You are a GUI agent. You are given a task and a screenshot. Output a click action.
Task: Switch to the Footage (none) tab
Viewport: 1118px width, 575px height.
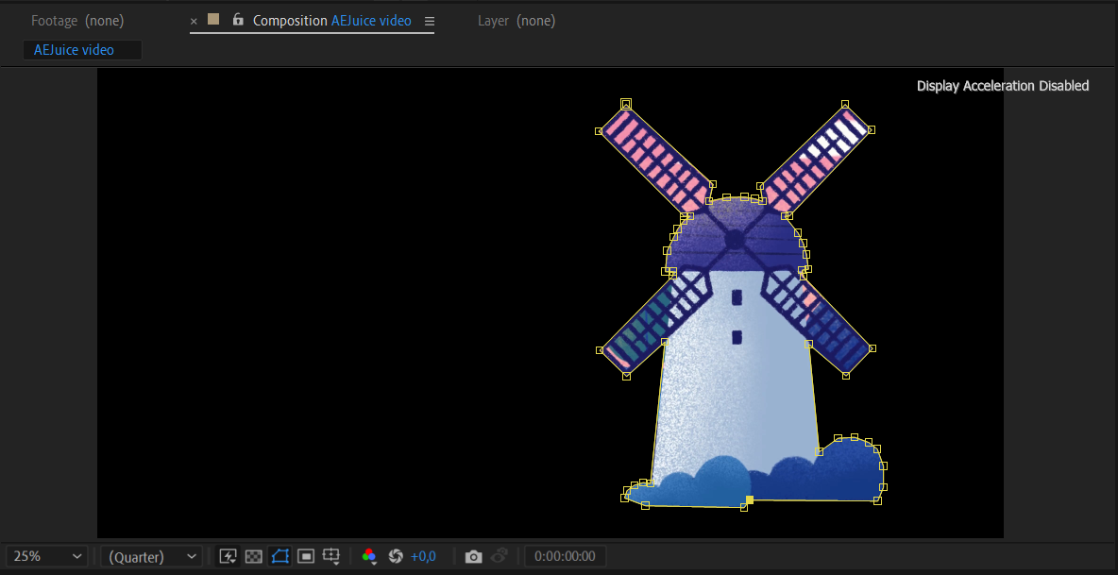point(77,21)
